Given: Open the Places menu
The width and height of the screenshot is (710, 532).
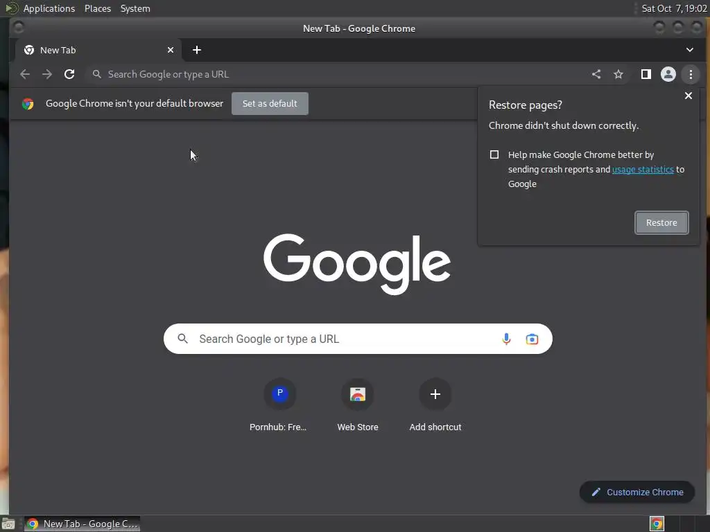Looking at the screenshot, I should [x=98, y=8].
